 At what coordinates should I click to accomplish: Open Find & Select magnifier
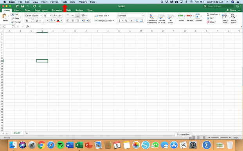tap(233, 18)
